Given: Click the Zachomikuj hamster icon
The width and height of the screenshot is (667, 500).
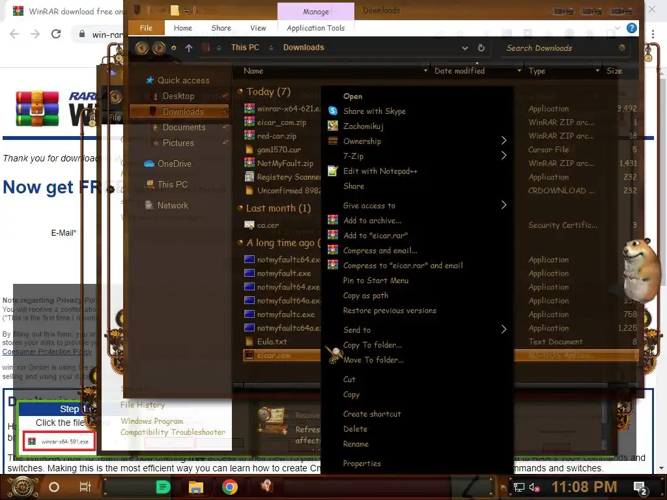Looking at the screenshot, I should coord(333,126).
